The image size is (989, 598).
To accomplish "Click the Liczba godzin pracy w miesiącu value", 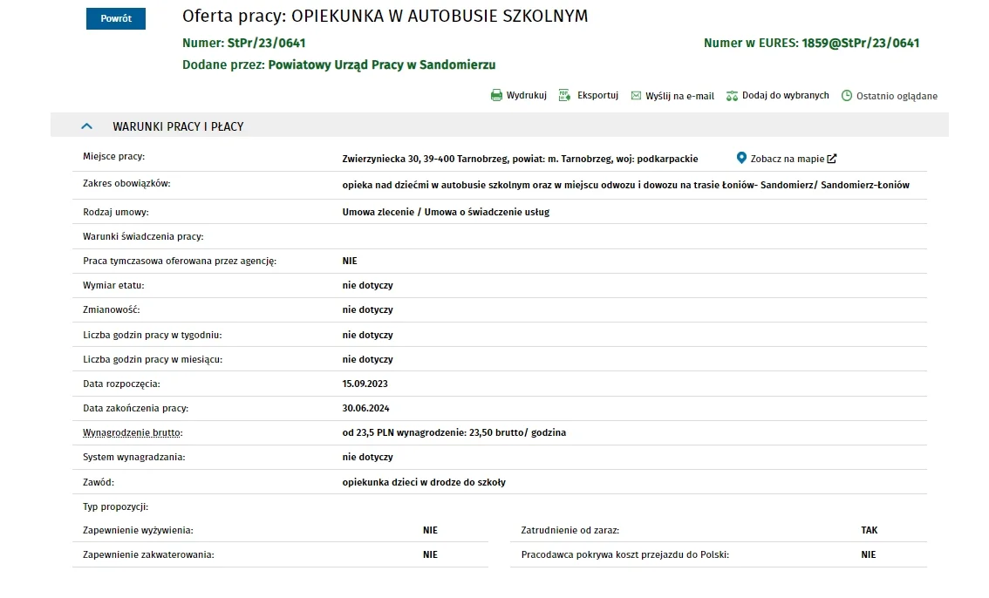I will point(368,360).
